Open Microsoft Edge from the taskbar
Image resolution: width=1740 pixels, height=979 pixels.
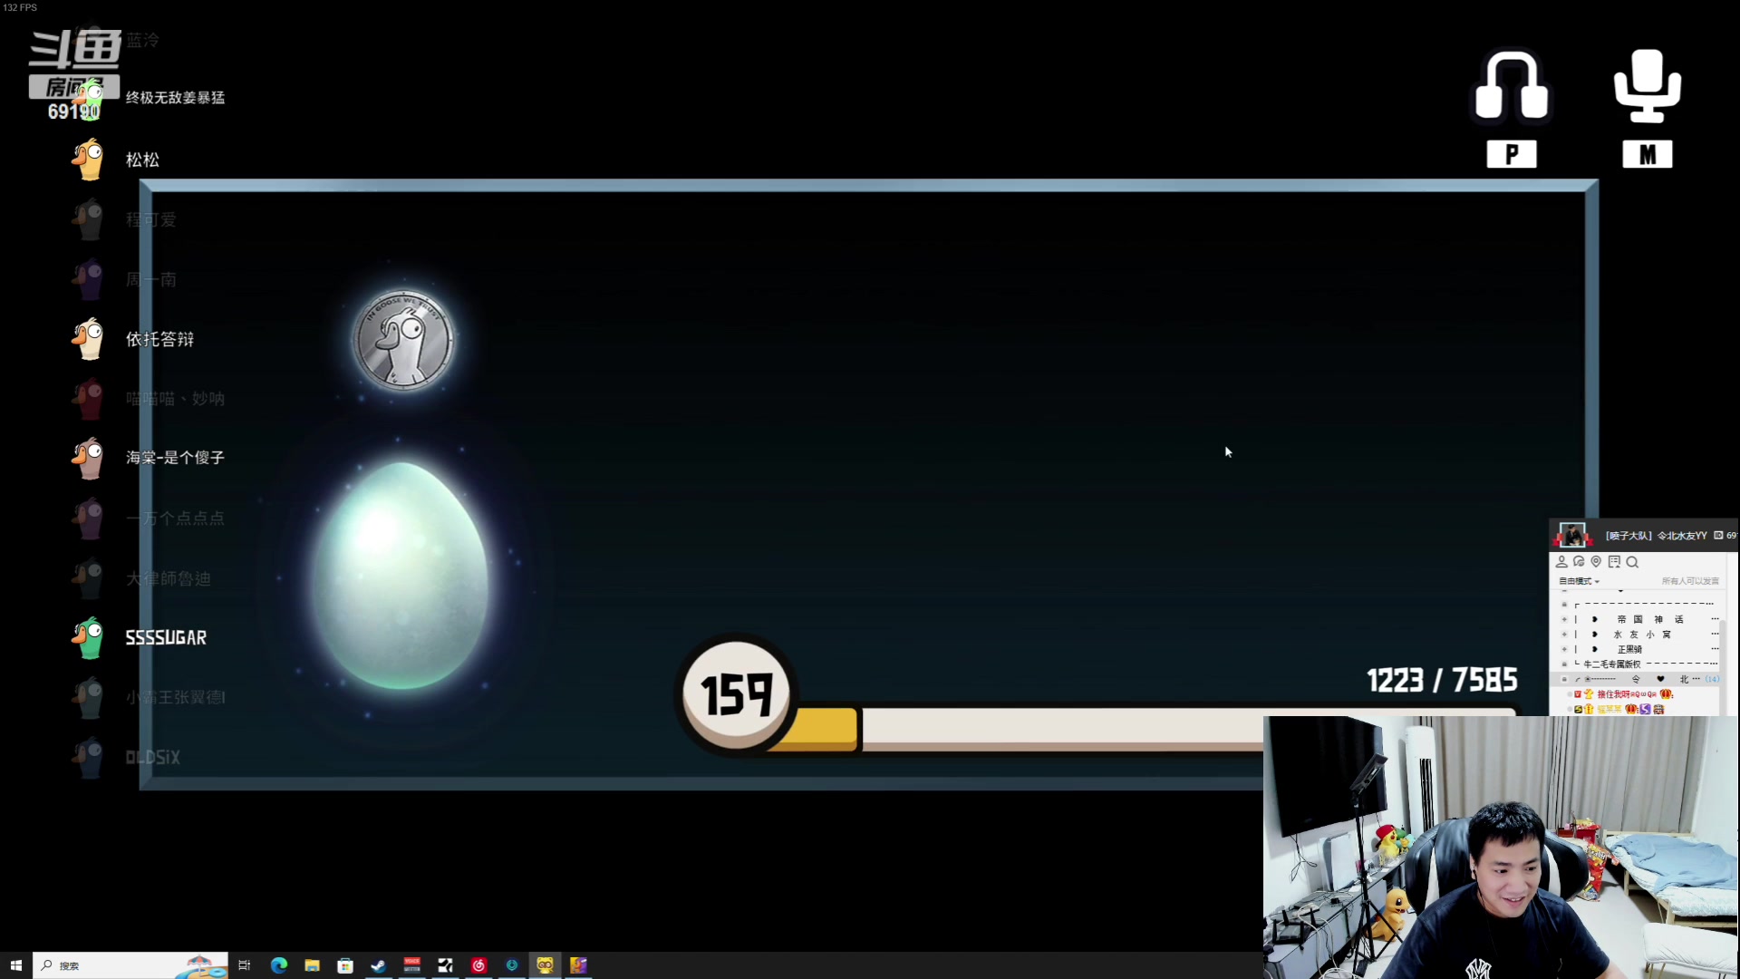pos(278,965)
